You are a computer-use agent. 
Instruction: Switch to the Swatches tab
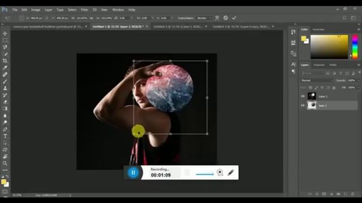318,29
